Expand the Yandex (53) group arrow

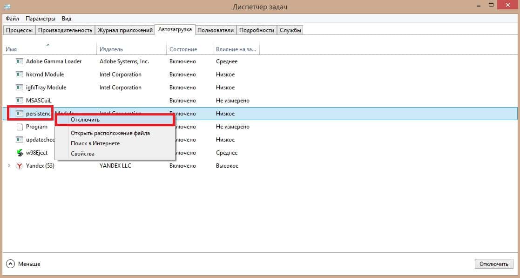click(9, 166)
